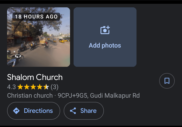Open the street view photo thumbnail

point(38,37)
